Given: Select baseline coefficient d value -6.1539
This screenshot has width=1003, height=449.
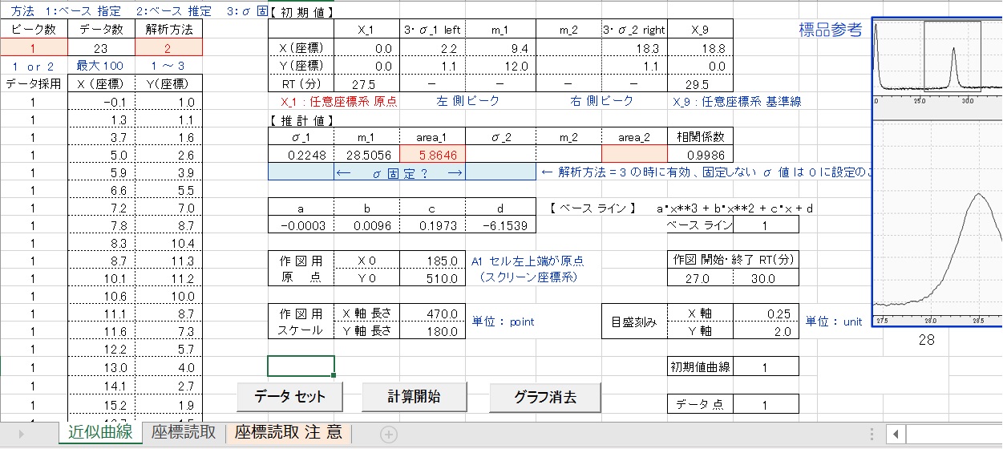Looking at the screenshot, I should pos(499,225).
